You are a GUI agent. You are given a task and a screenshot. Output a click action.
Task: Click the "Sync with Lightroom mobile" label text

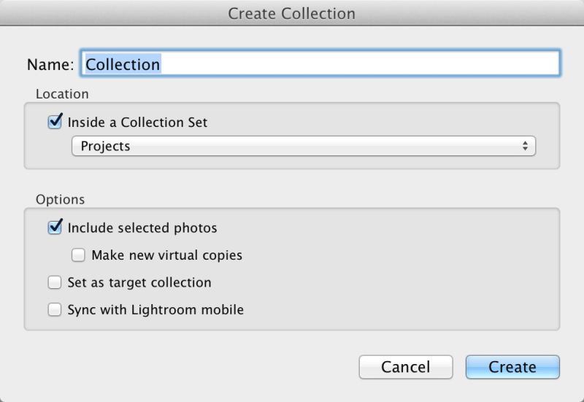tap(155, 309)
